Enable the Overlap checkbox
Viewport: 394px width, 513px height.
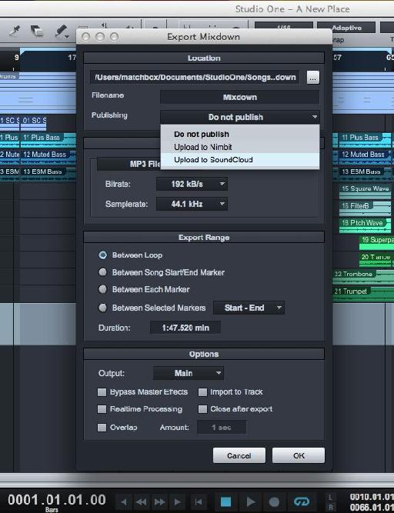point(102,428)
